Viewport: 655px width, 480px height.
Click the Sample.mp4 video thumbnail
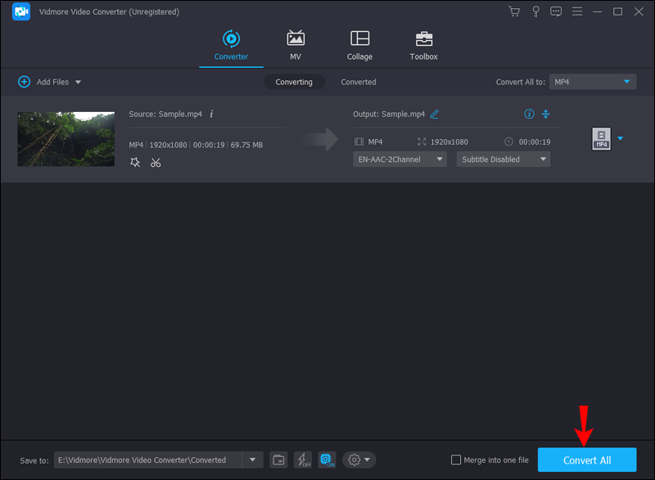[x=66, y=139]
